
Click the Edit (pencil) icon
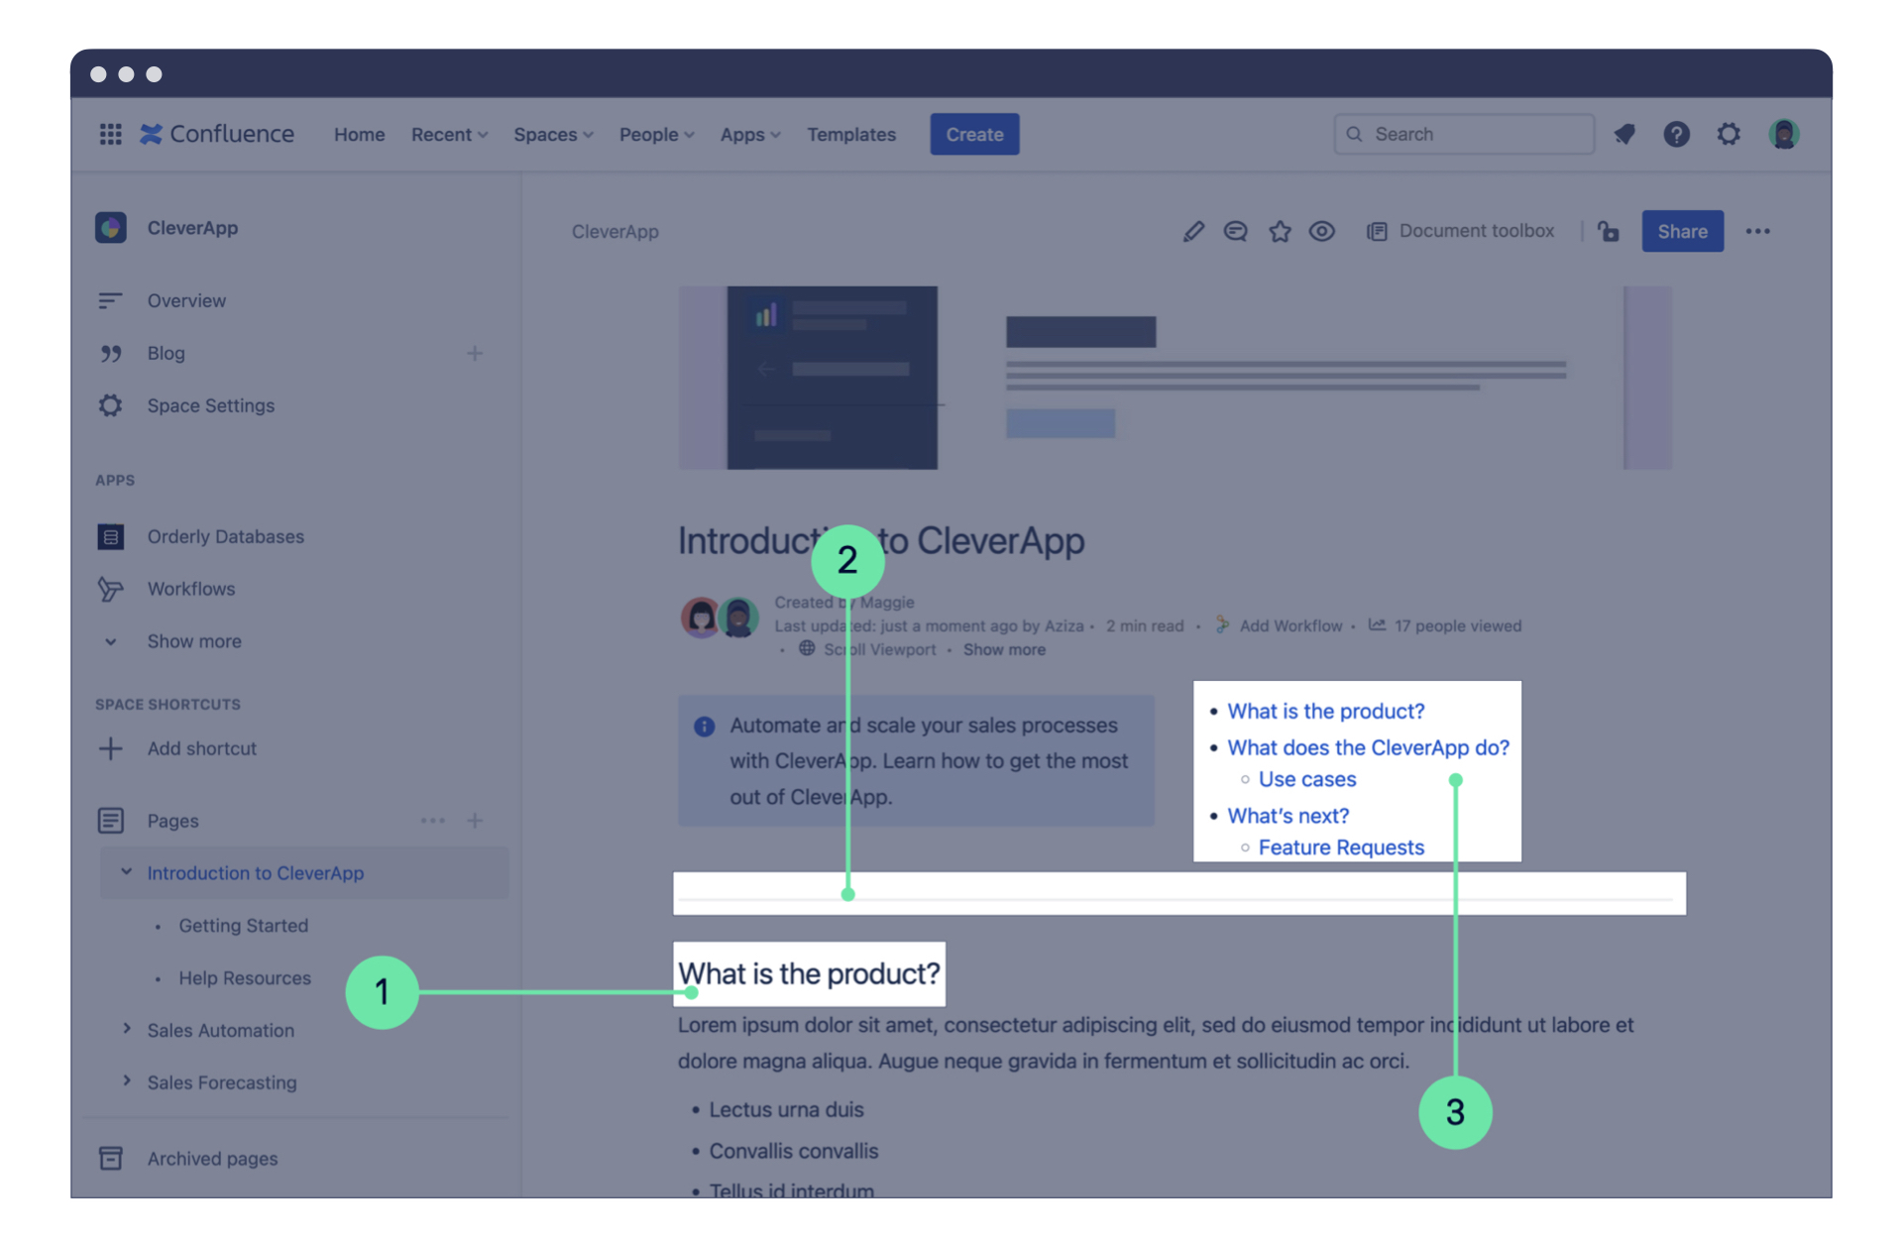click(x=1190, y=231)
